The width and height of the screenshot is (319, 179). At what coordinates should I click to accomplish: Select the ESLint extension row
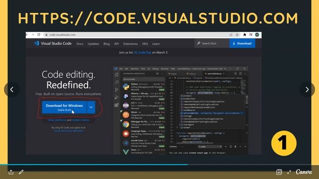tap(144, 115)
